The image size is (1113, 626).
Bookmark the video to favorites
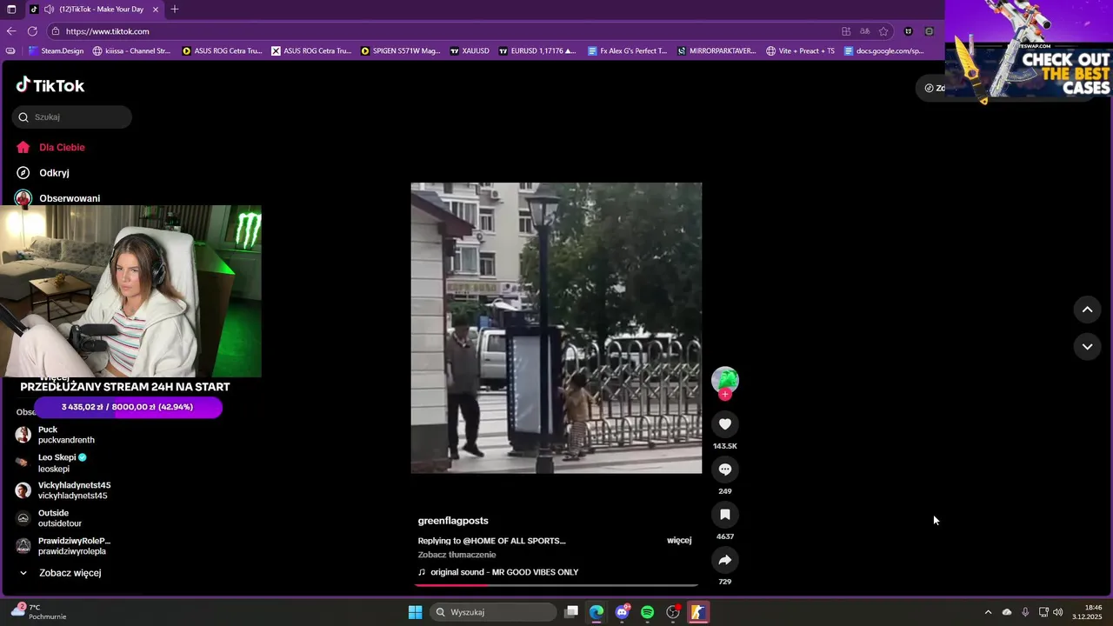724,515
